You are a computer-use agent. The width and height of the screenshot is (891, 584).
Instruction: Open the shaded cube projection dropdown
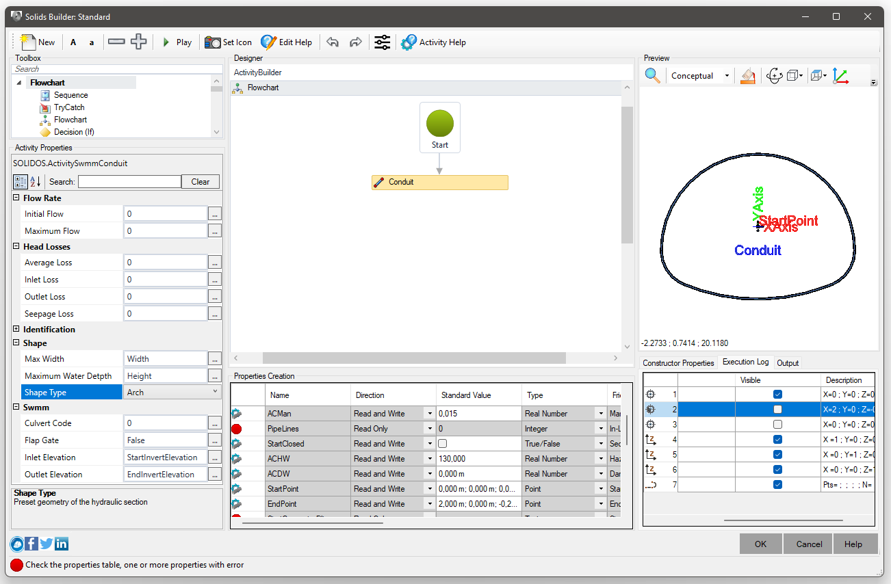(x=818, y=76)
